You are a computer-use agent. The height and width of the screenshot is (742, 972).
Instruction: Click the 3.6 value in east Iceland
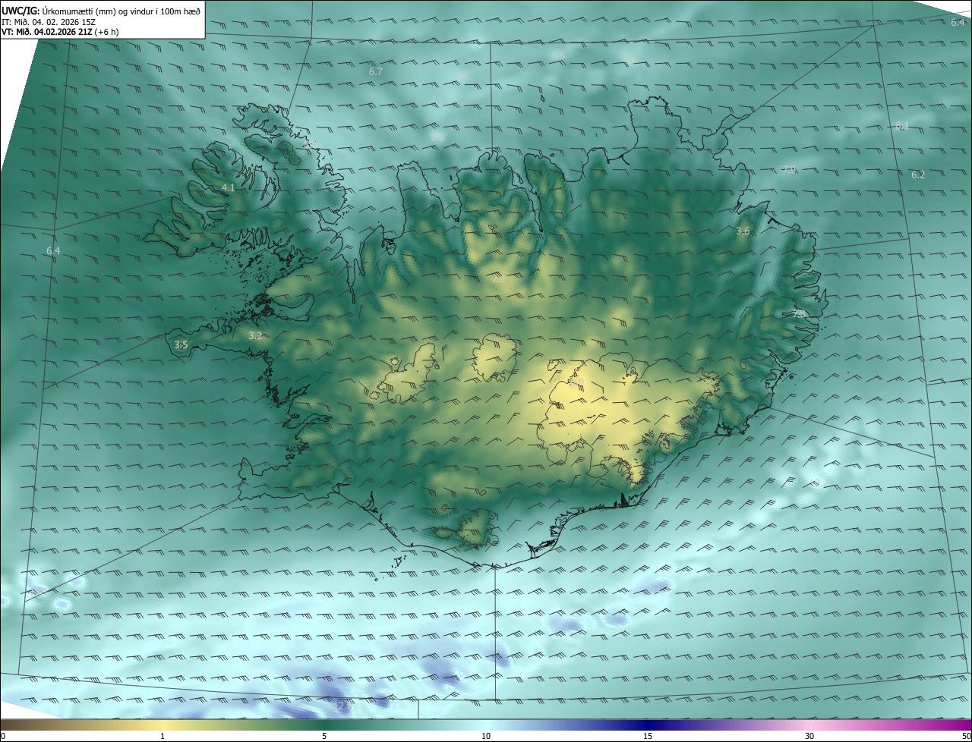pos(743,231)
